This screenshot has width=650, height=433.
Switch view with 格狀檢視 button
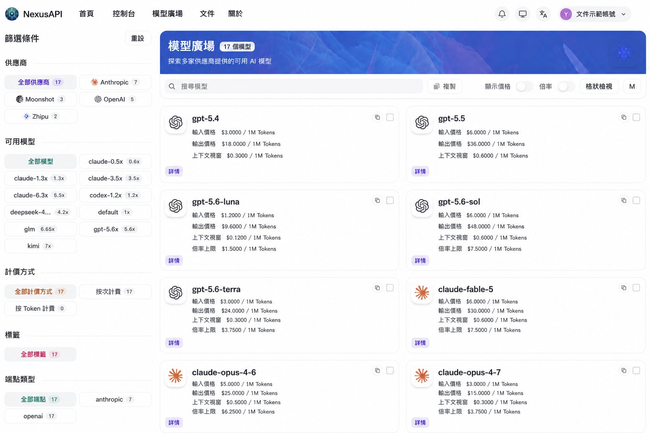(x=599, y=86)
